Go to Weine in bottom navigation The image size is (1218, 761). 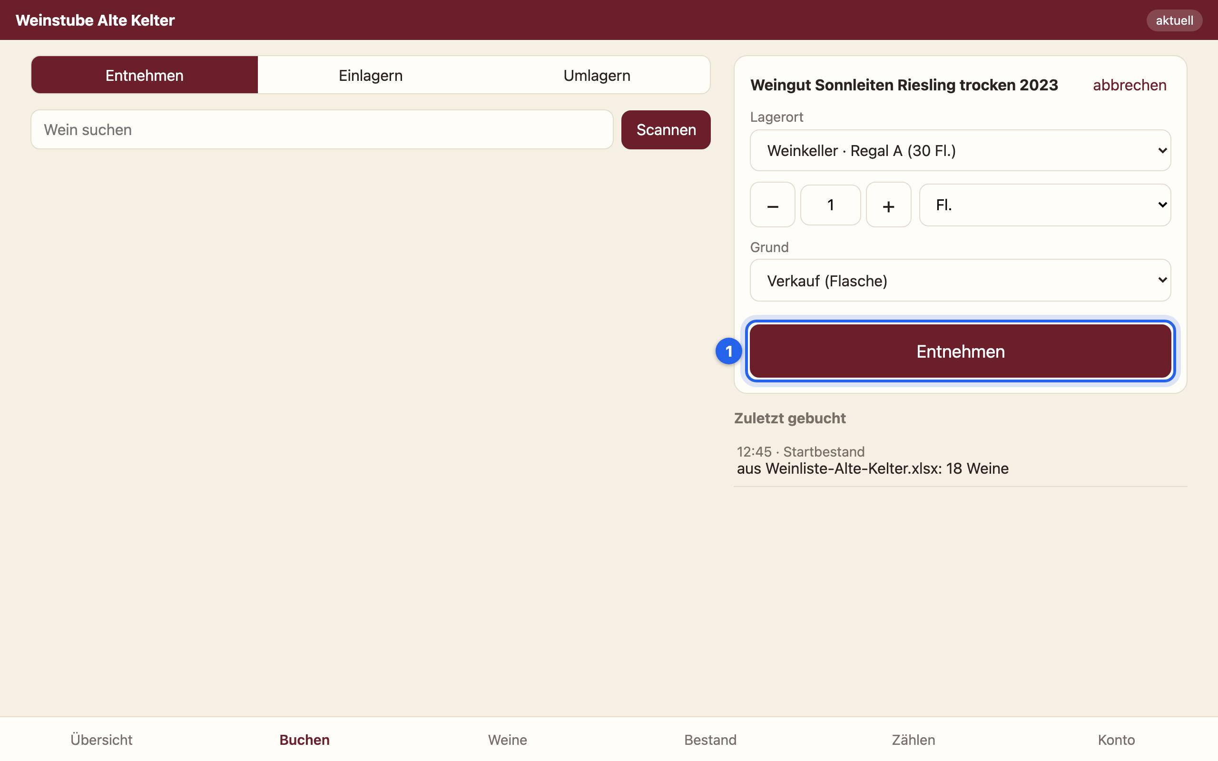(x=507, y=739)
